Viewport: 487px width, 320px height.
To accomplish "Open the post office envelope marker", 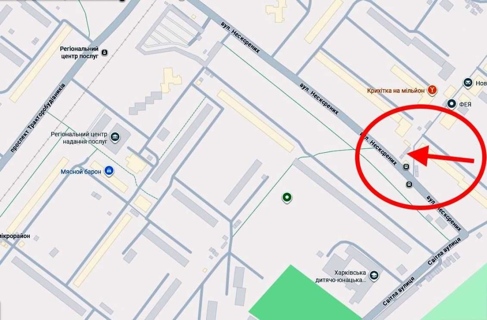I will [468, 83].
